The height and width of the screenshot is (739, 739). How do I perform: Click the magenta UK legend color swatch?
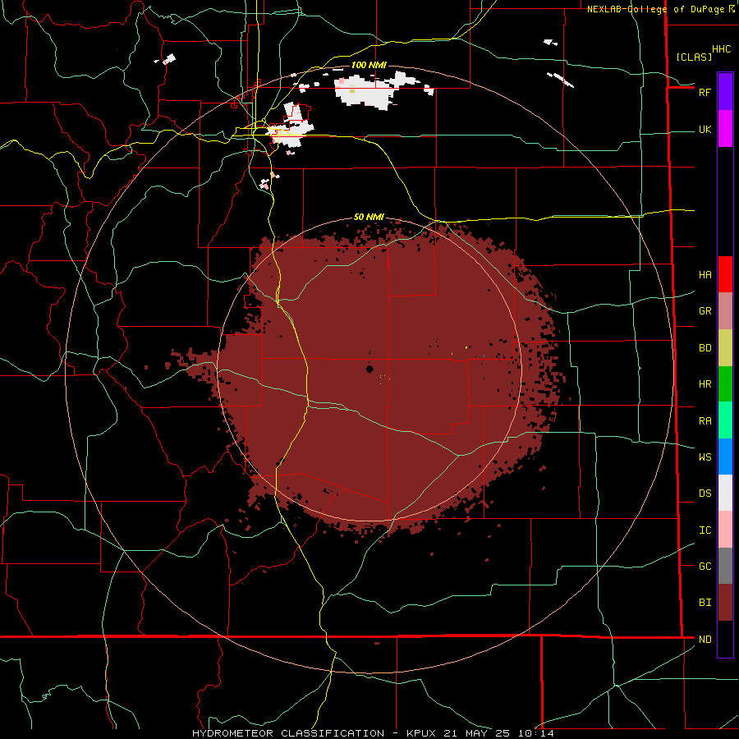click(x=725, y=129)
